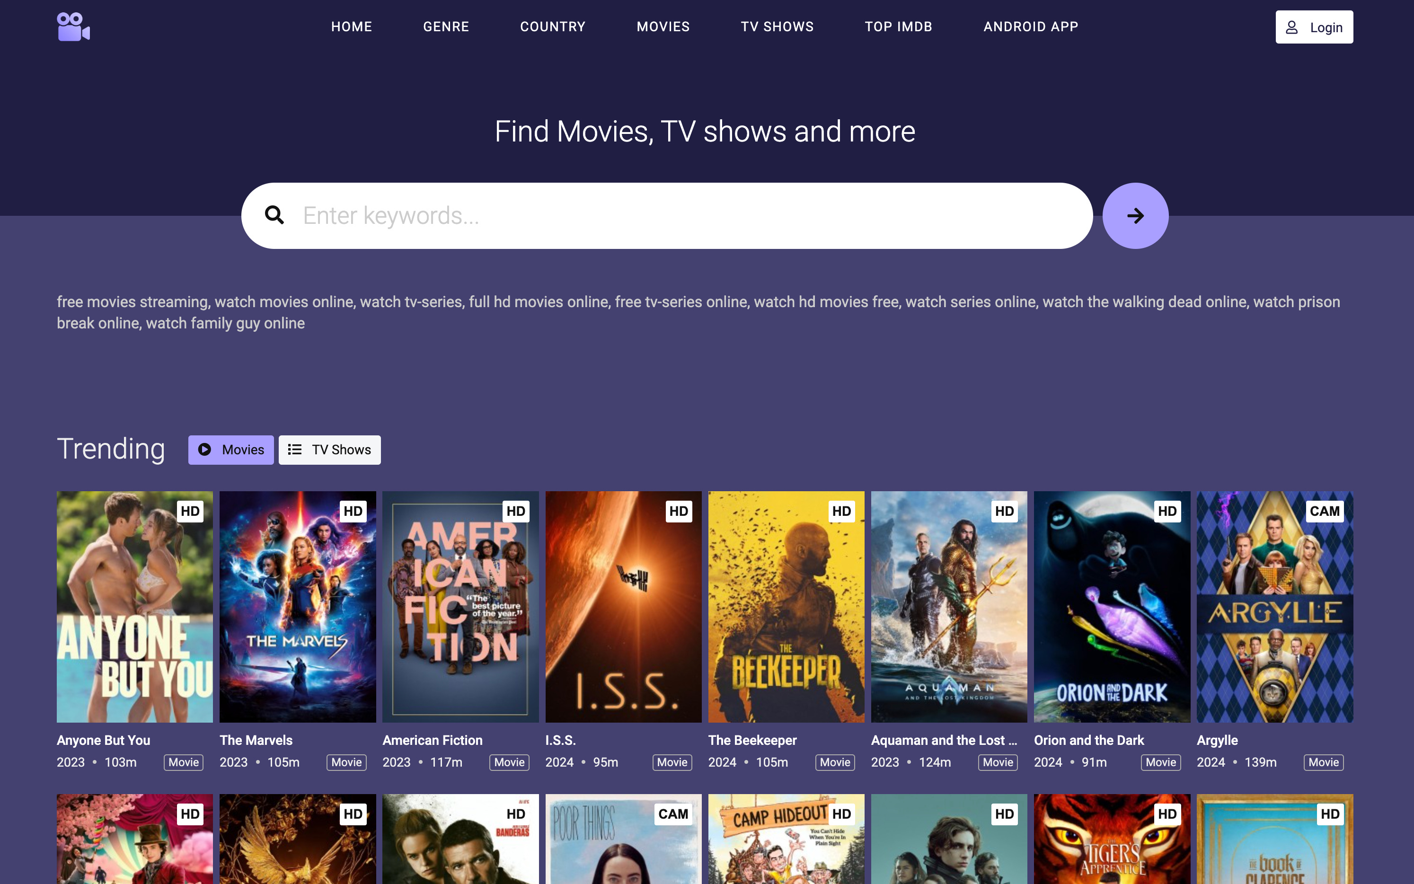Viewport: 1414px width, 884px height.
Task: Open American Fiction title link
Action: 433,740
